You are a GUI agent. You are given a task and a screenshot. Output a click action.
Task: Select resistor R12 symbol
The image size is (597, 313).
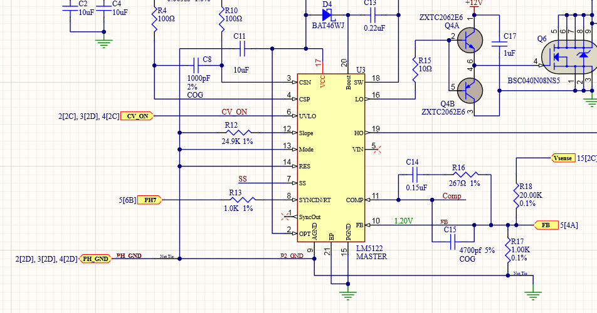[239, 133]
